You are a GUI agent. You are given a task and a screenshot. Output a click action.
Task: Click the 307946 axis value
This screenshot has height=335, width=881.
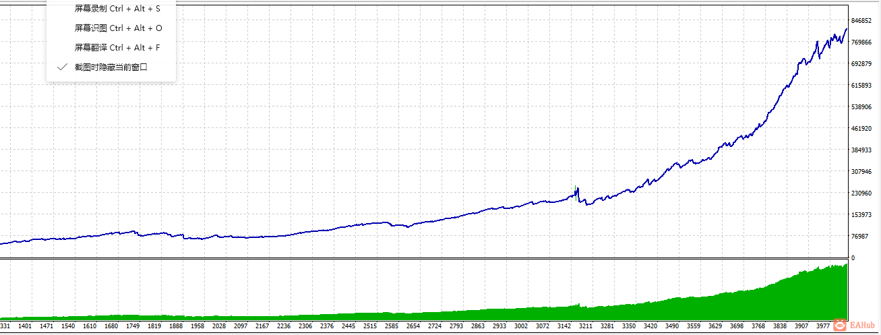pos(861,172)
